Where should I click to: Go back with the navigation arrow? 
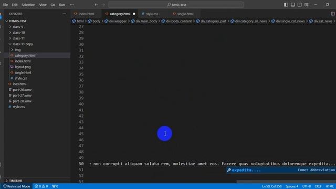coord(96,5)
